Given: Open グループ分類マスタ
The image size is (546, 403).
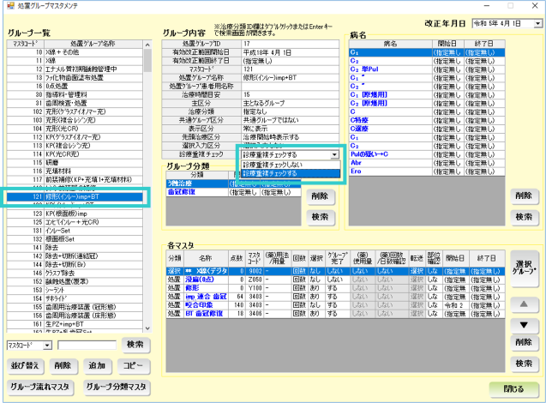Looking at the screenshot, I should (x=116, y=387).
